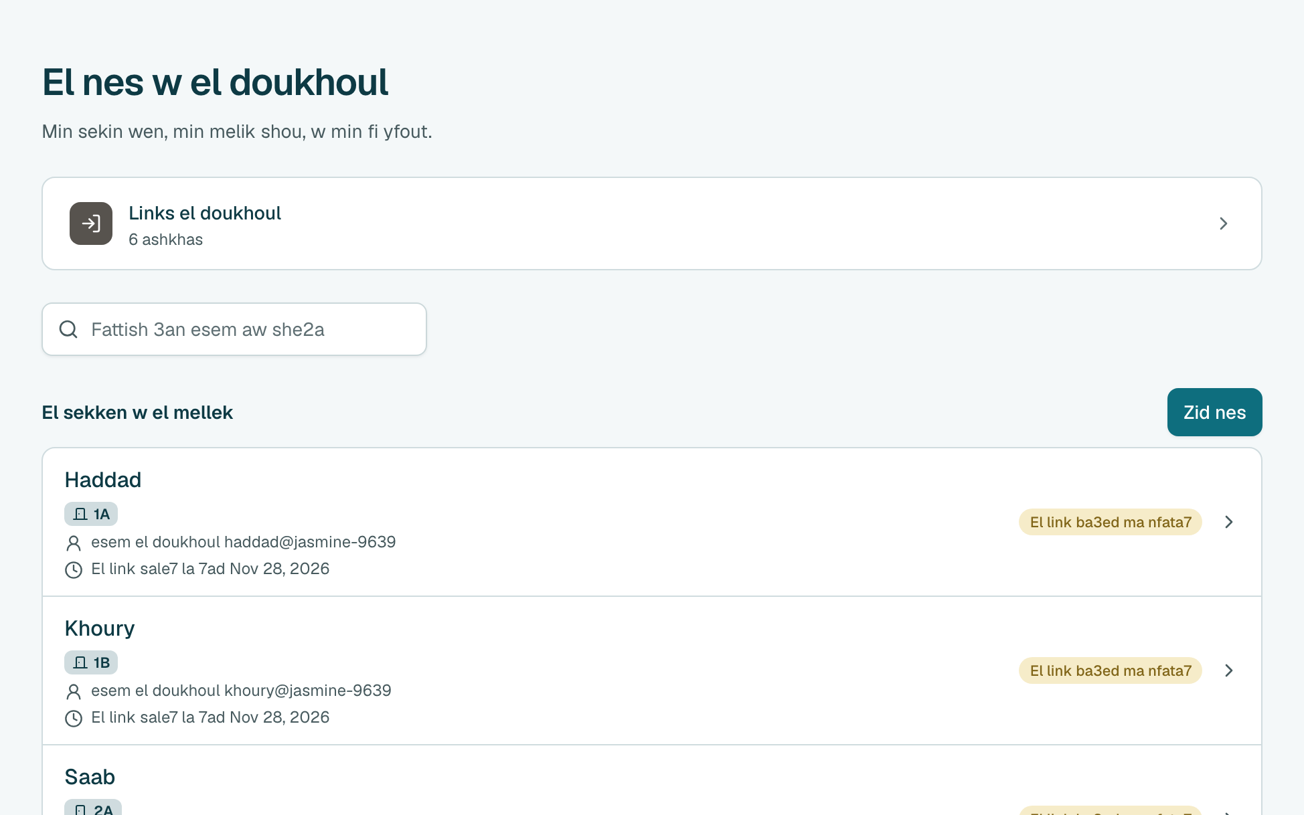Click the door icon in Khoury's 1B badge
1304x815 pixels.
tap(80, 662)
